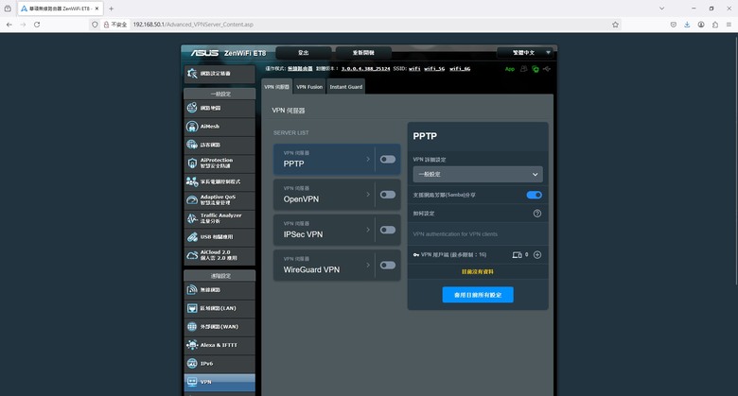The image size is (738, 396).
Task: Click the Logout button
Action: [x=304, y=53]
